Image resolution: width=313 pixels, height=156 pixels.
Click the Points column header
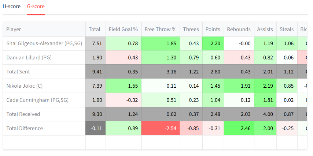(x=213, y=29)
